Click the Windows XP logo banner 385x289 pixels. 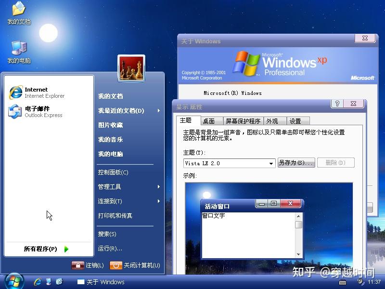click(x=278, y=65)
